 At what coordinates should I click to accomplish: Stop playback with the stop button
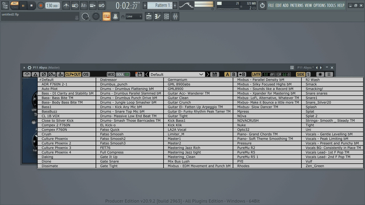click(x=32, y=5)
